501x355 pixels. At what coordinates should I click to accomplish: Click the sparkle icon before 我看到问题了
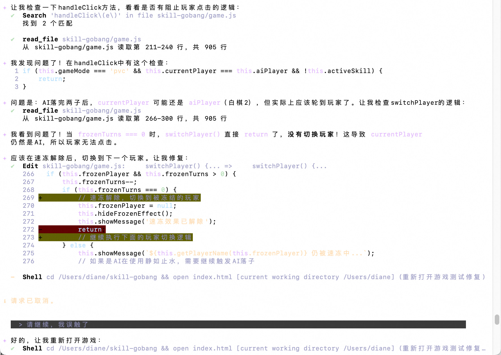[5, 134]
